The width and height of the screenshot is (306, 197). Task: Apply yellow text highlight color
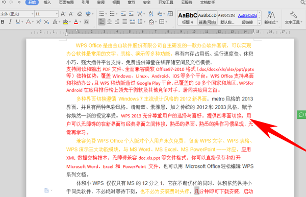[65, 22]
